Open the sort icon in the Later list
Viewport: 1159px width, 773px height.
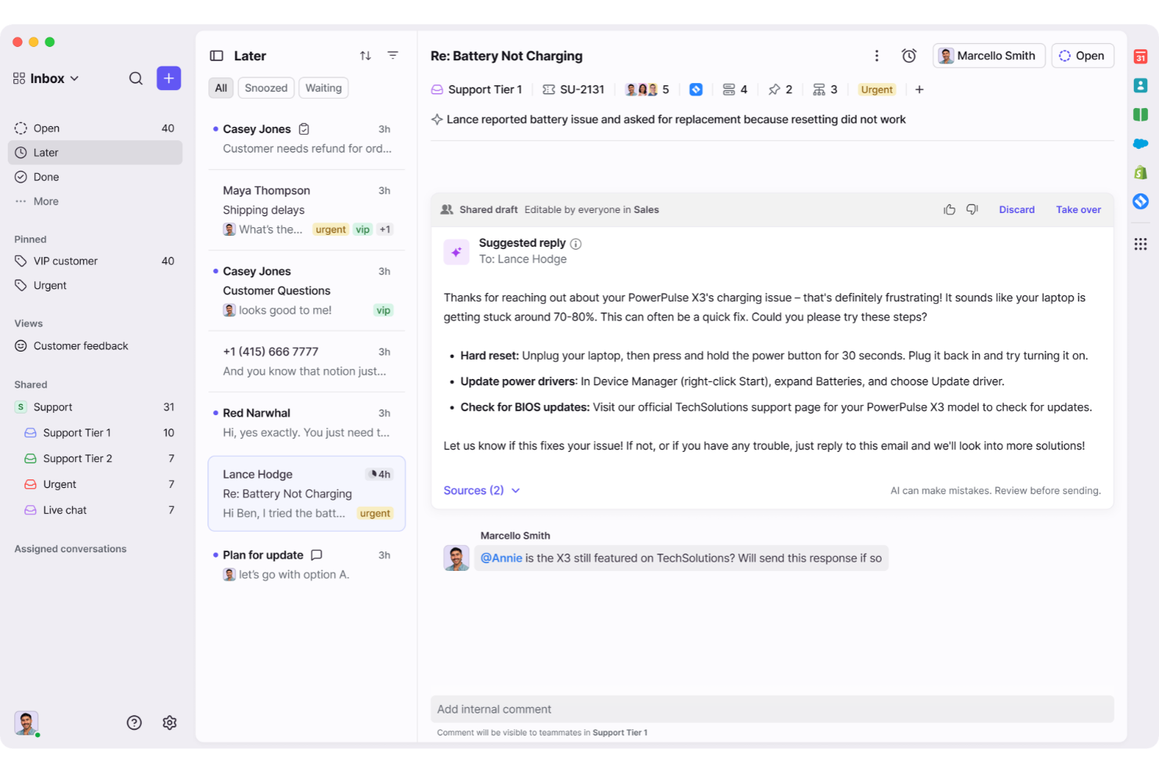(x=365, y=56)
